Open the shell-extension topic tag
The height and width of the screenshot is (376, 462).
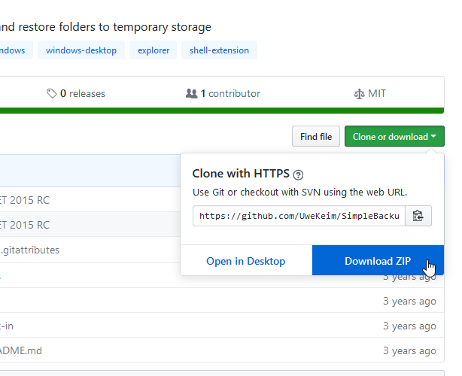[x=219, y=50]
